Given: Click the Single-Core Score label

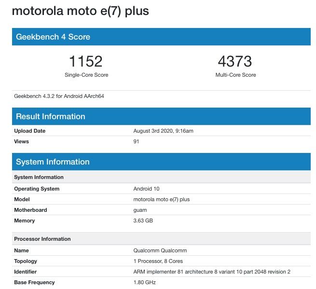Looking at the screenshot, I should click(86, 75).
